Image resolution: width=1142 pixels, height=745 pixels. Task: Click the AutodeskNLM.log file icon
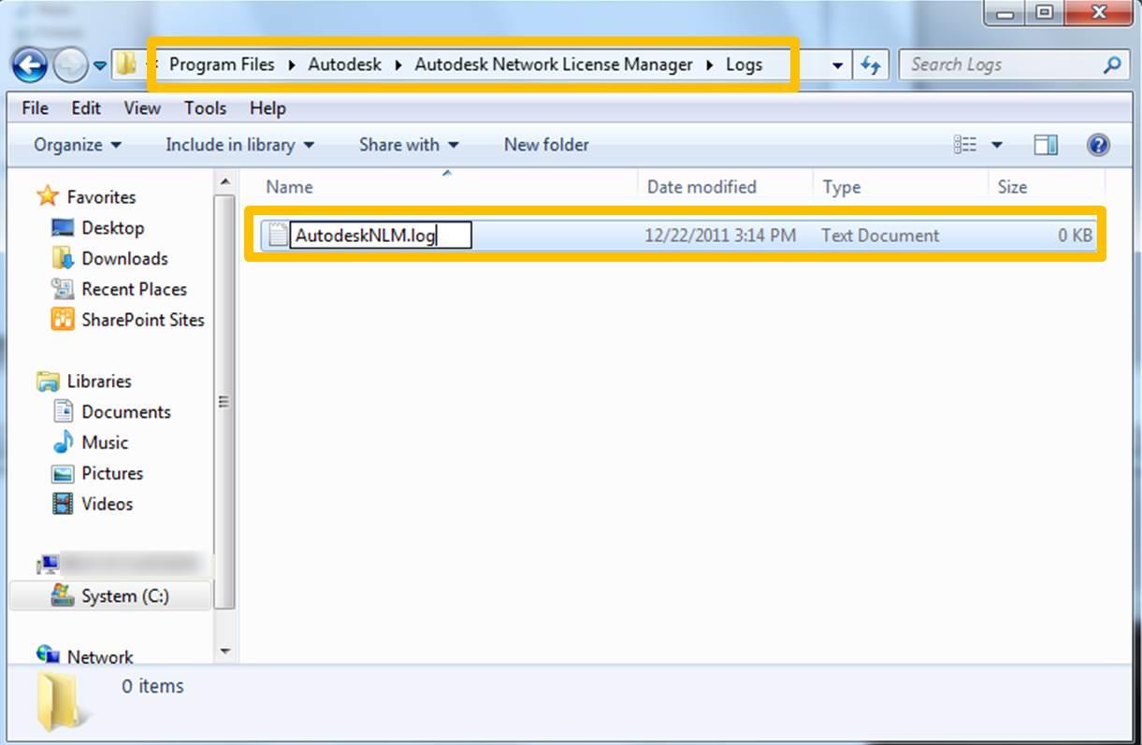pos(277,236)
